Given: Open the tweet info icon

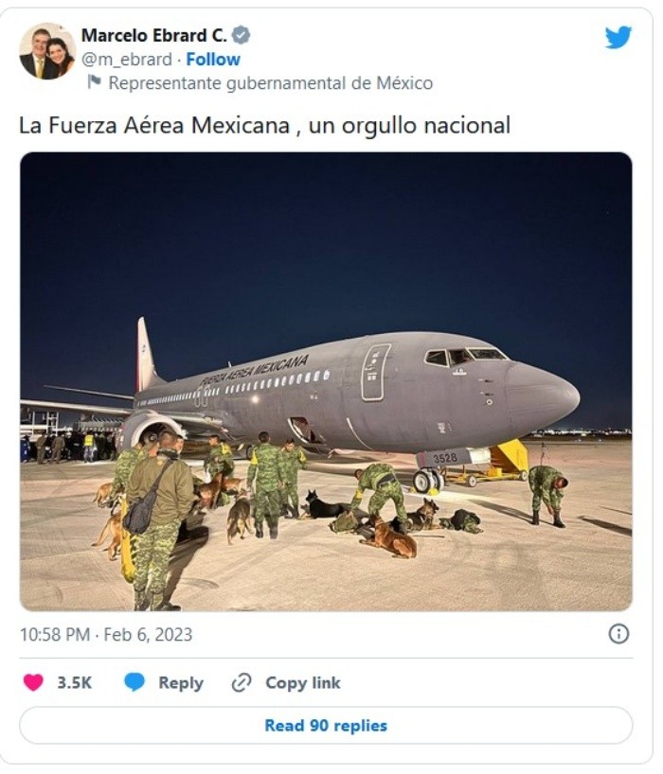Looking at the screenshot, I should point(618,634).
